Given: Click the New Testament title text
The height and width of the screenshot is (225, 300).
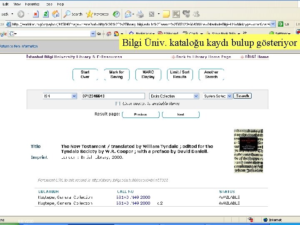Looking at the screenshot, I should click(137, 149).
